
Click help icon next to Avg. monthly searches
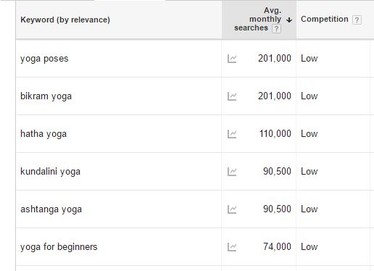pos(276,29)
